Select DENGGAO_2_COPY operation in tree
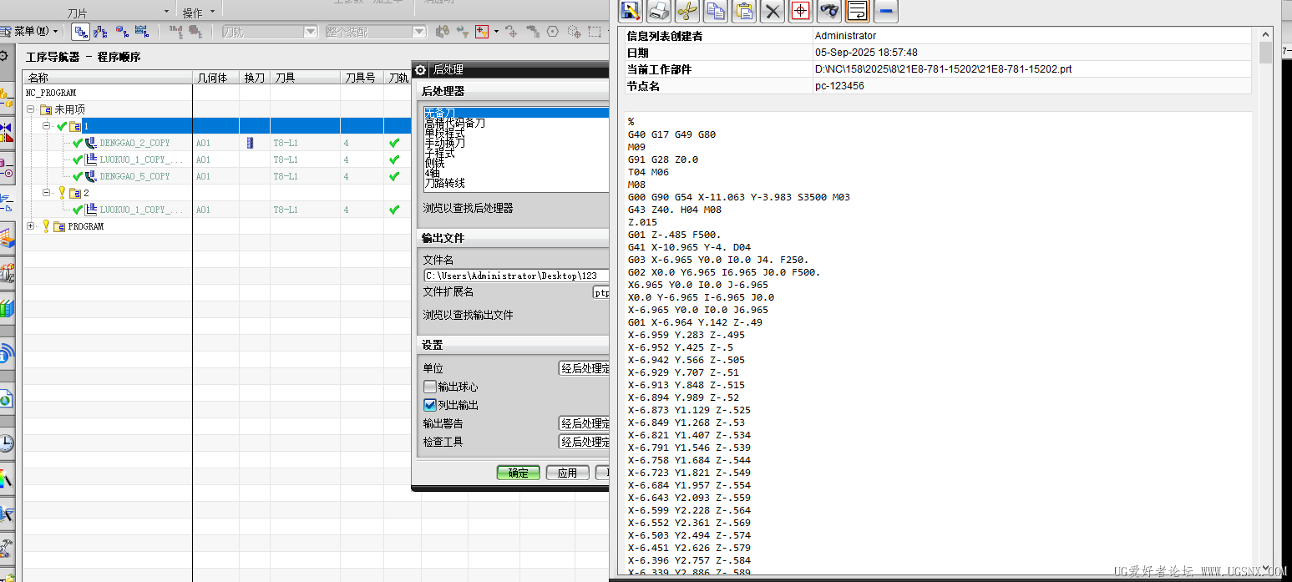Image resolution: width=1292 pixels, height=582 pixels. (x=134, y=143)
